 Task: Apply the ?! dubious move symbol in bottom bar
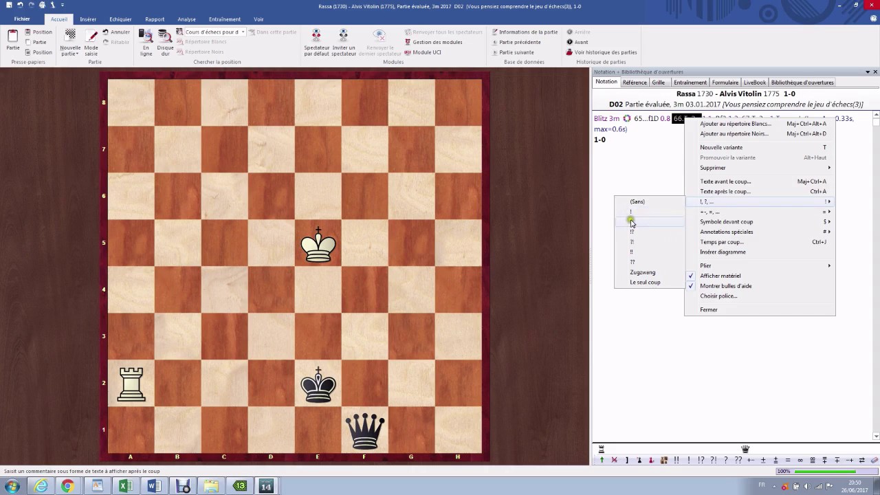pos(714,460)
